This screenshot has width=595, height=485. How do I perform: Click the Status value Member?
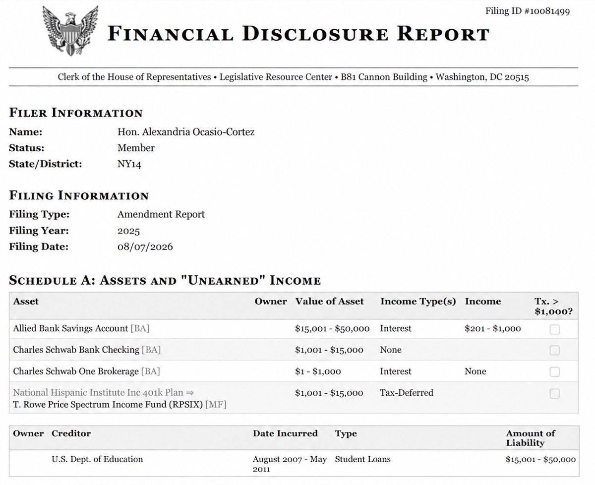click(136, 148)
